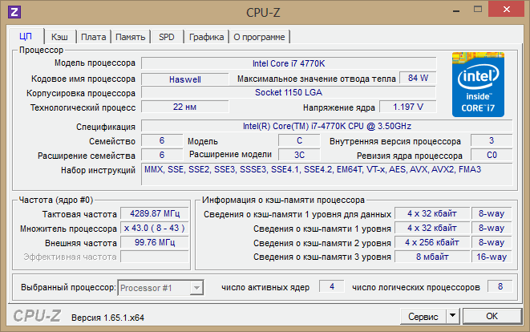
Task: Click the internal processor version value 3
Action: (492, 140)
